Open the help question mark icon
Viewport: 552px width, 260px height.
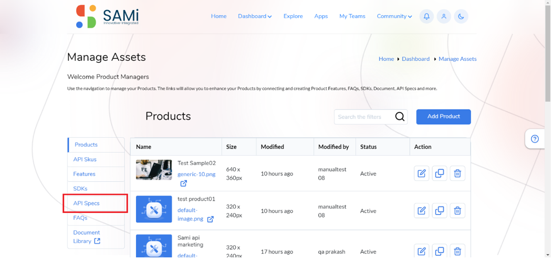[535, 139]
